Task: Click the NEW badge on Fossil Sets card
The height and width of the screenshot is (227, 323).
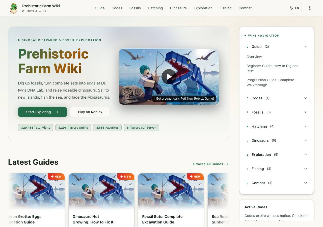Action: click(x=195, y=177)
